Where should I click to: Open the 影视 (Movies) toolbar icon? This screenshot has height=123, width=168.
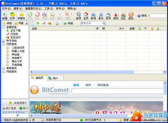click(93, 16)
